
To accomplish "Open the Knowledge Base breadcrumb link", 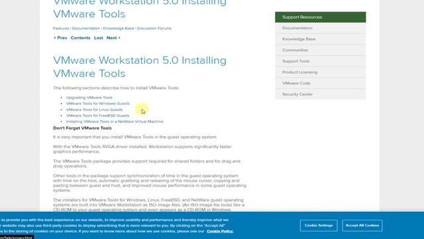I will point(119,28).
